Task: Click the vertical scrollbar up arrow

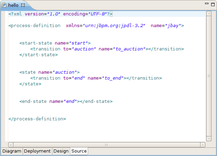Action: click(209, 14)
